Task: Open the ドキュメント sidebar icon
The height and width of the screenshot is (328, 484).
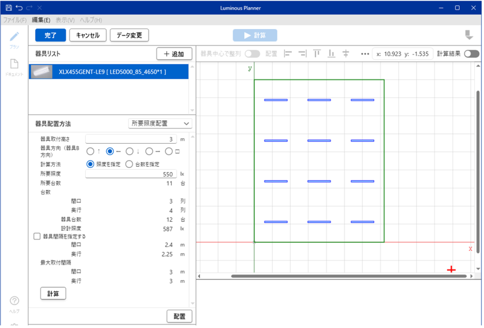Action: point(15,65)
